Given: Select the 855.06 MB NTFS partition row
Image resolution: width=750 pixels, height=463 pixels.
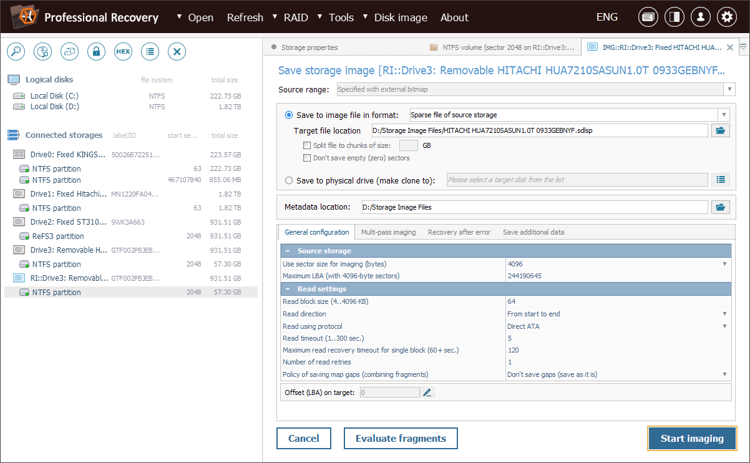Looking at the screenshot, I should coord(131,180).
